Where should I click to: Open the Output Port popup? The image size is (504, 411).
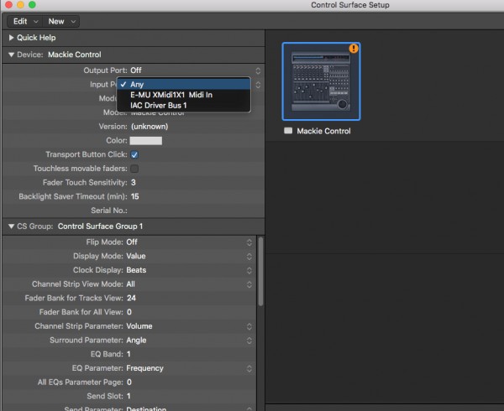coord(195,70)
